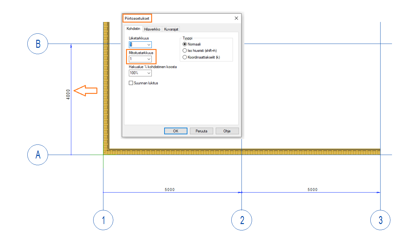Expand the Mitoitustarkkuus dropdown
399x239 pixels.
pos(149,59)
